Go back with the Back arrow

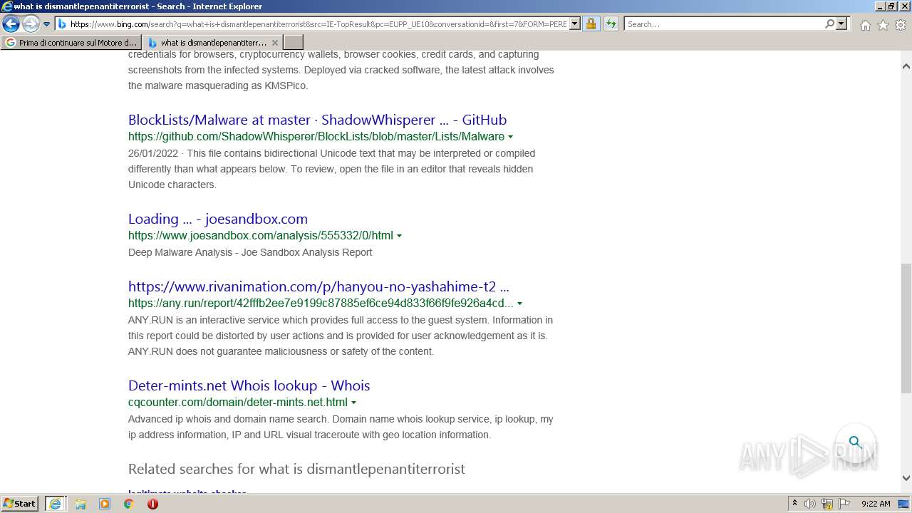tap(11, 24)
